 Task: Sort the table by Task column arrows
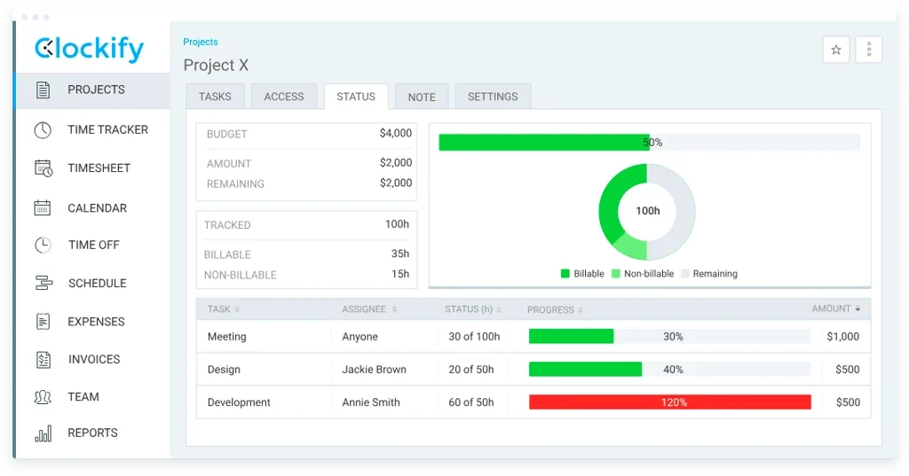pyautogui.click(x=237, y=309)
